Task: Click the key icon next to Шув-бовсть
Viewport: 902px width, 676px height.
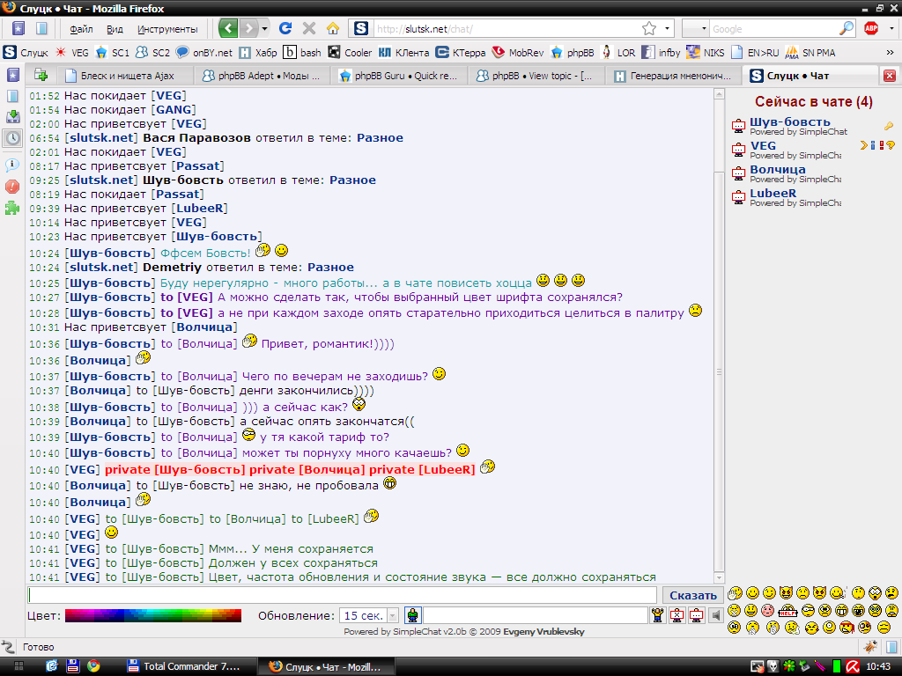Action: coord(889,126)
